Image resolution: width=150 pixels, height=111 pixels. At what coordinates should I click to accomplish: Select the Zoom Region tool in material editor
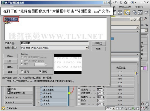(x=125, y=108)
